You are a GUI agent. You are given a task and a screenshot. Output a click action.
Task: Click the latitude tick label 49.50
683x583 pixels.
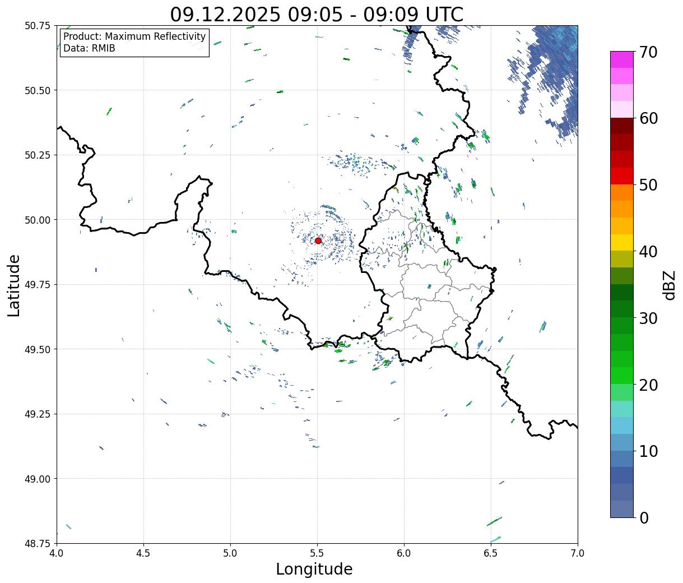tap(38, 349)
